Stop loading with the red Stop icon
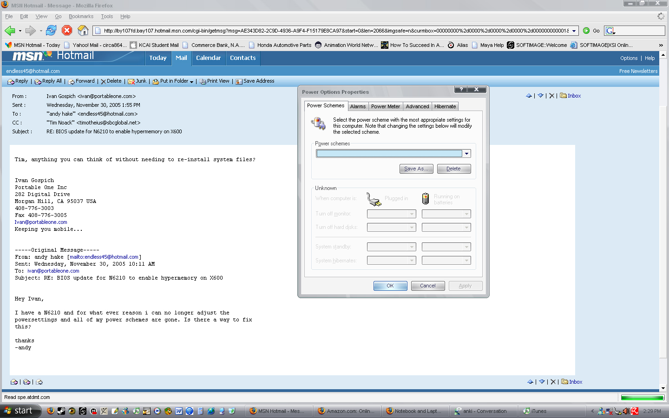The width and height of the screenshot is (669, 418). coord(67,31)
